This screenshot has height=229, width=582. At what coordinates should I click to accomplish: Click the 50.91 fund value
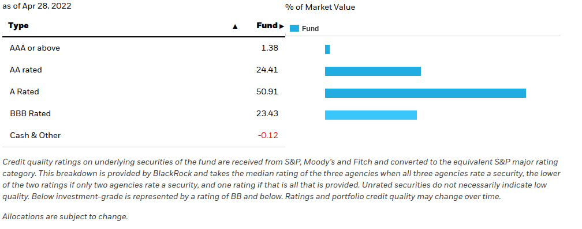pyautogui.click(x=267, y=91)
